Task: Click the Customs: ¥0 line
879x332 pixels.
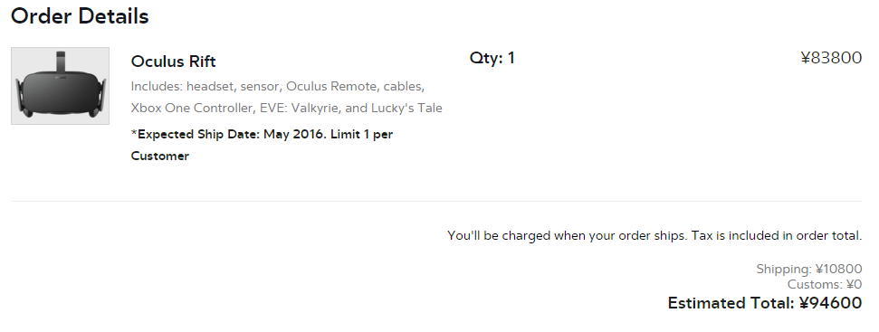Action: (825, 284)
